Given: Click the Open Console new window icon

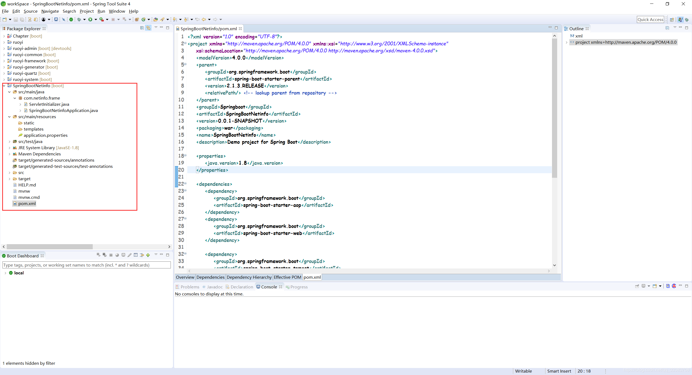Looking at the screenshot, I should [655, 286].
